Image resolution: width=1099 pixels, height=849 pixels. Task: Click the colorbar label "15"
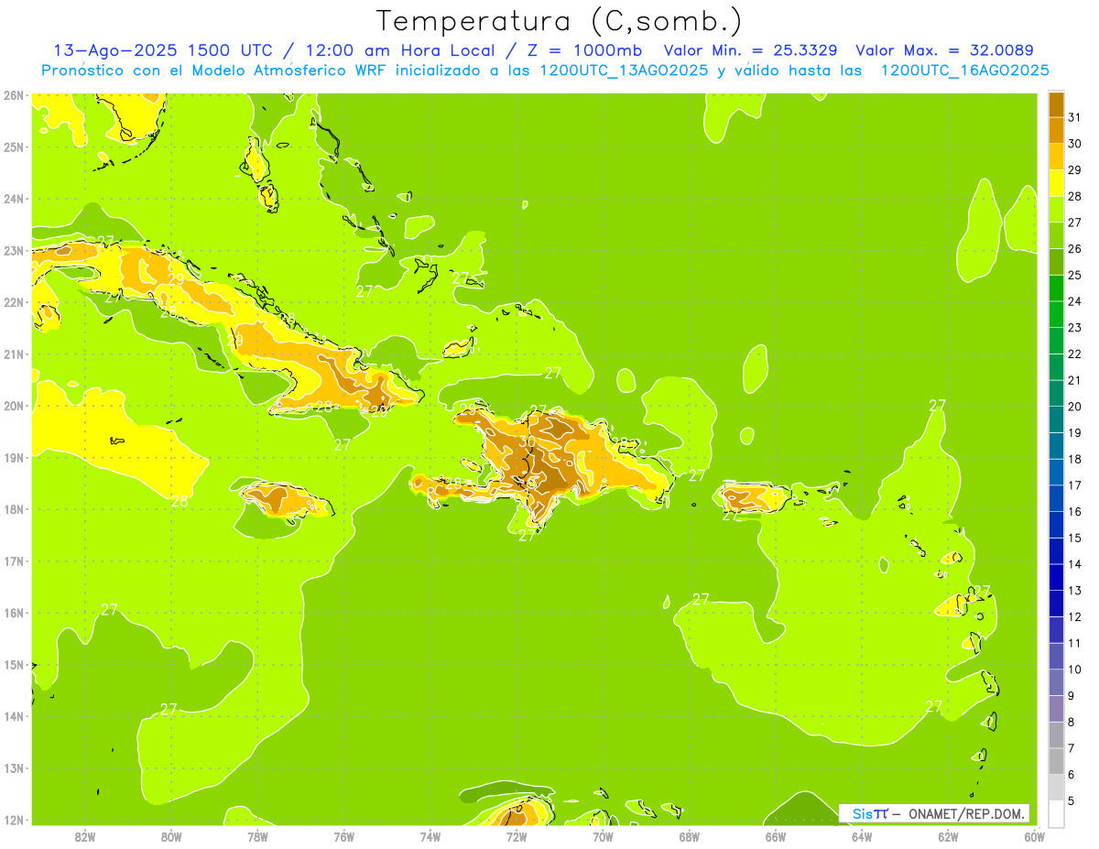[x=1074, y=538]
